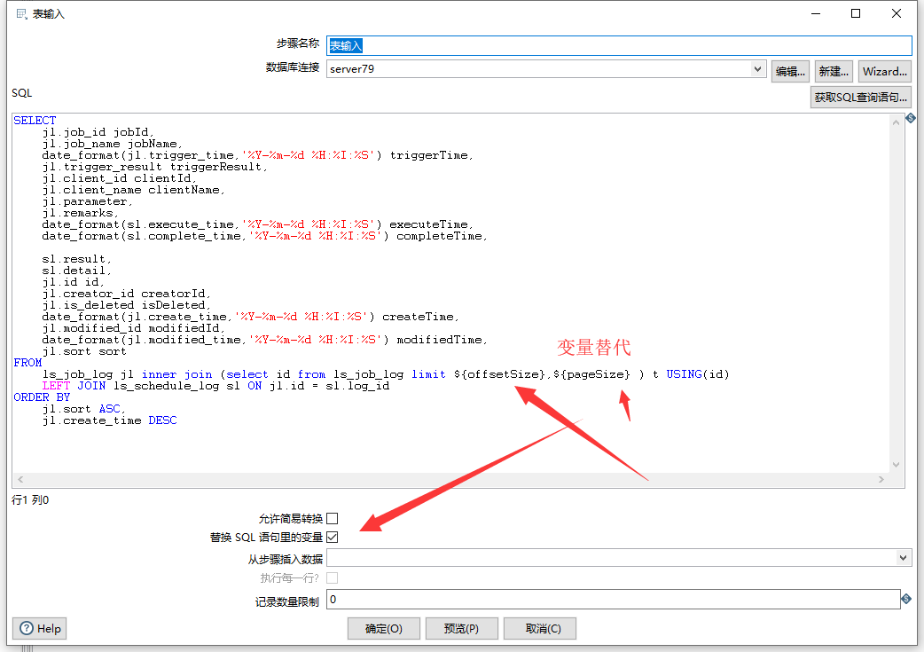Click the variable diamond icon beside the SQL editor
Screen dimensions: 924x652
911,118
